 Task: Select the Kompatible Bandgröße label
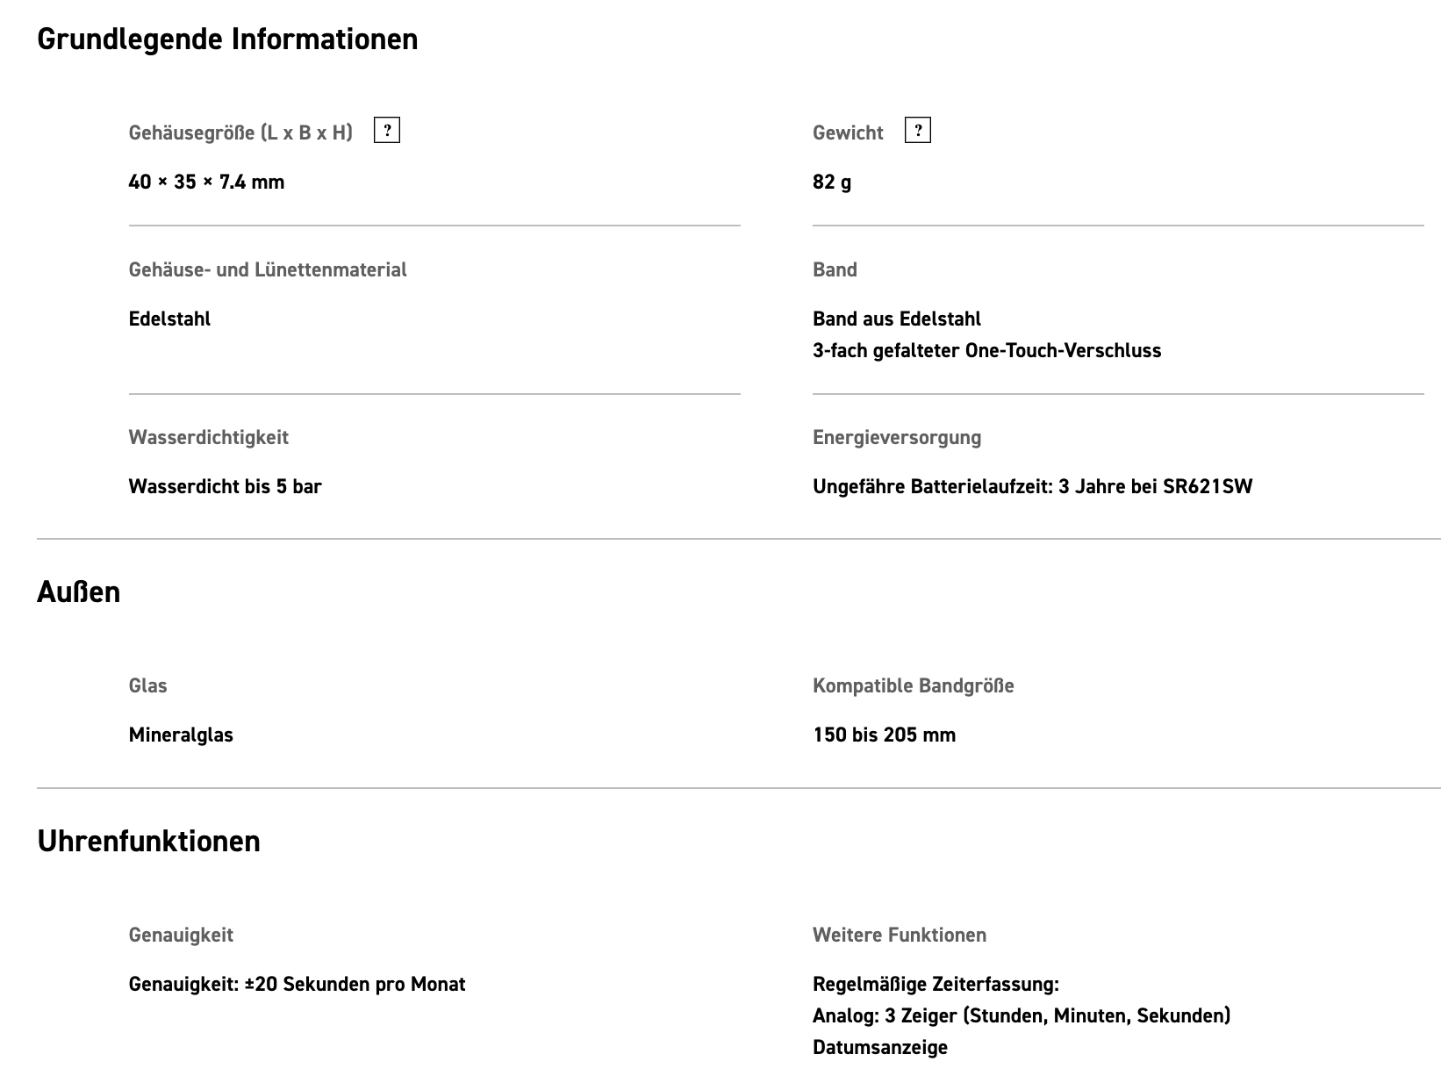coord(913,686)
